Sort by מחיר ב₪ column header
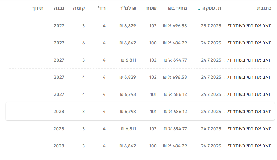The image size is (277, 160). pyautogui.click(x=177, y=8)
